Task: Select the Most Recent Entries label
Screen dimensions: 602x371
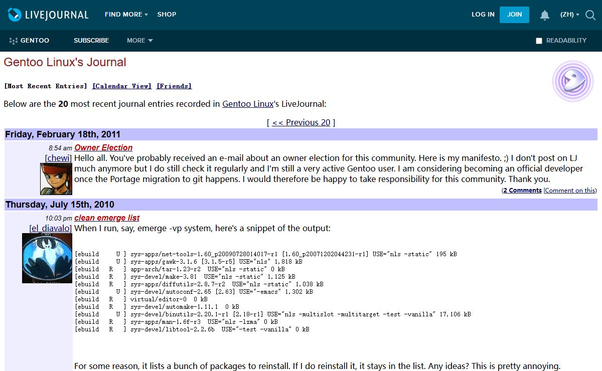Action: point(46,86)
